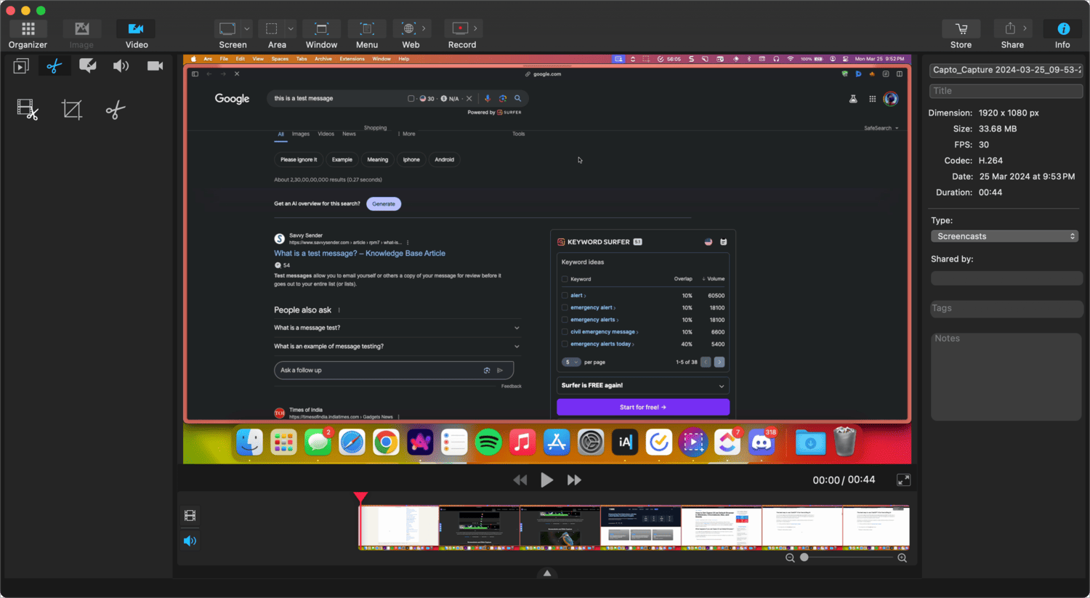Image resolution: width=1090 pixels, height=598 pixels.
Task: Open the Web capture tool
Action: point(410,29)
